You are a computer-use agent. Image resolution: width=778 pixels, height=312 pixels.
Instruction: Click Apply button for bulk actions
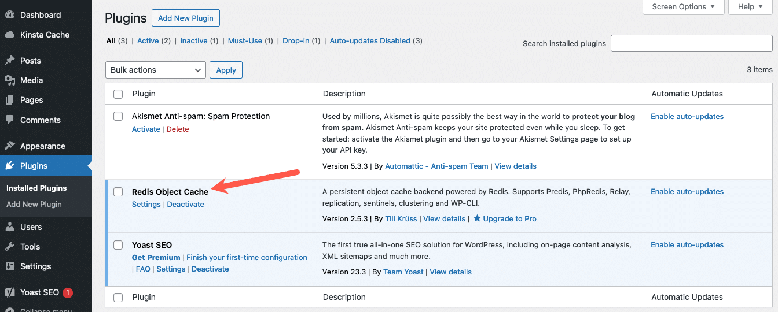[226, 70]
